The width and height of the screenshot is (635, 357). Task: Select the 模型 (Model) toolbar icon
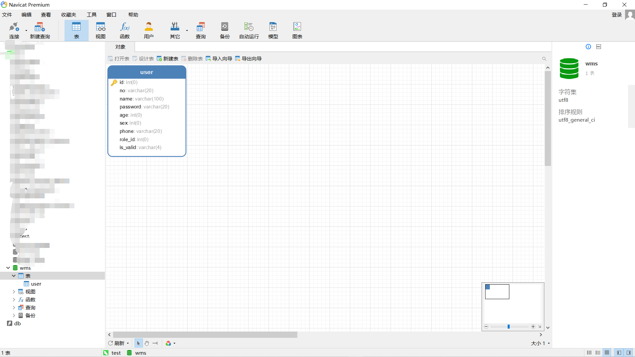(273, 30)
